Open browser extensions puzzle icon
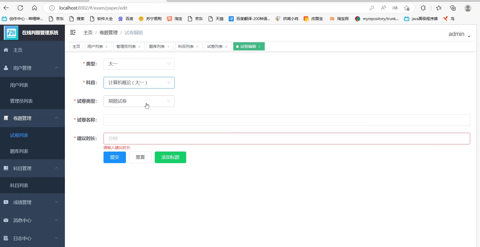 click(423, 8)
